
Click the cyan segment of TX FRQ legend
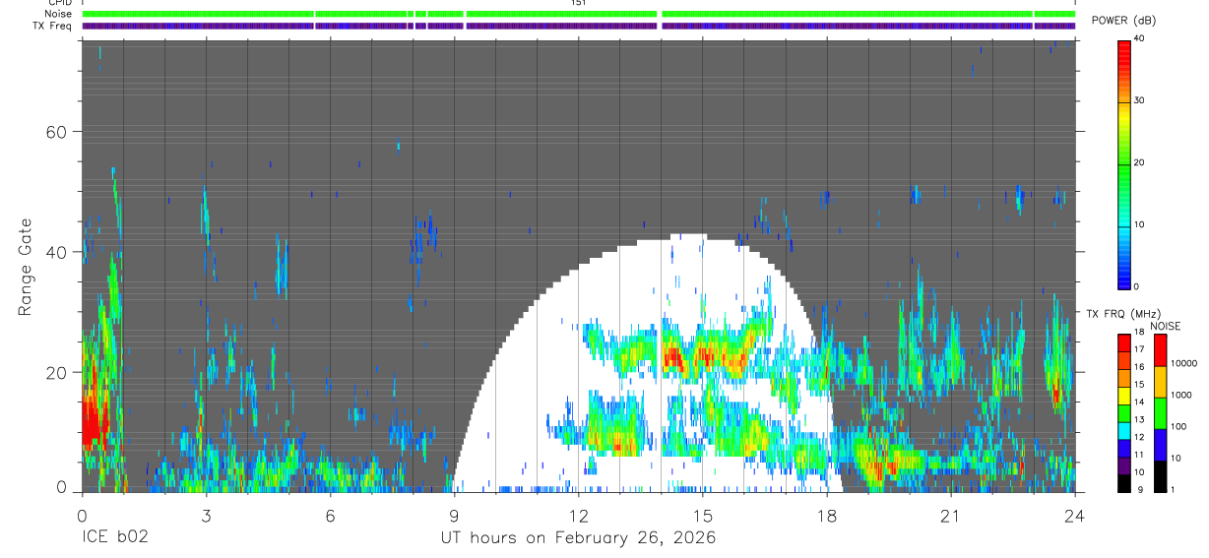tap(1124, 430)
